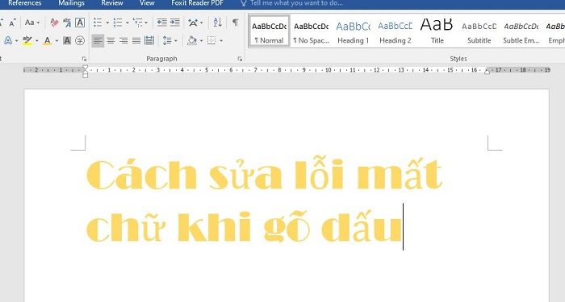Open the Font dialog launcher
The width and height of the screenshot is (565, 302).
(84, 59)
